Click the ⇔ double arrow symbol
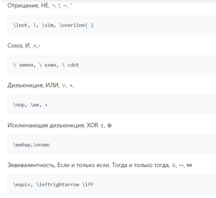 [189, 166]
